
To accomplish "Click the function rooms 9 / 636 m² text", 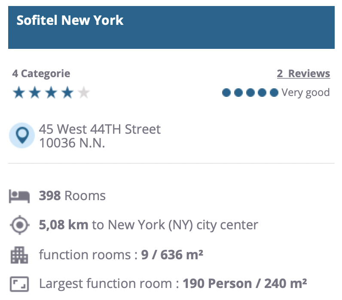I will pyautogui.click(x=121, y=255).
